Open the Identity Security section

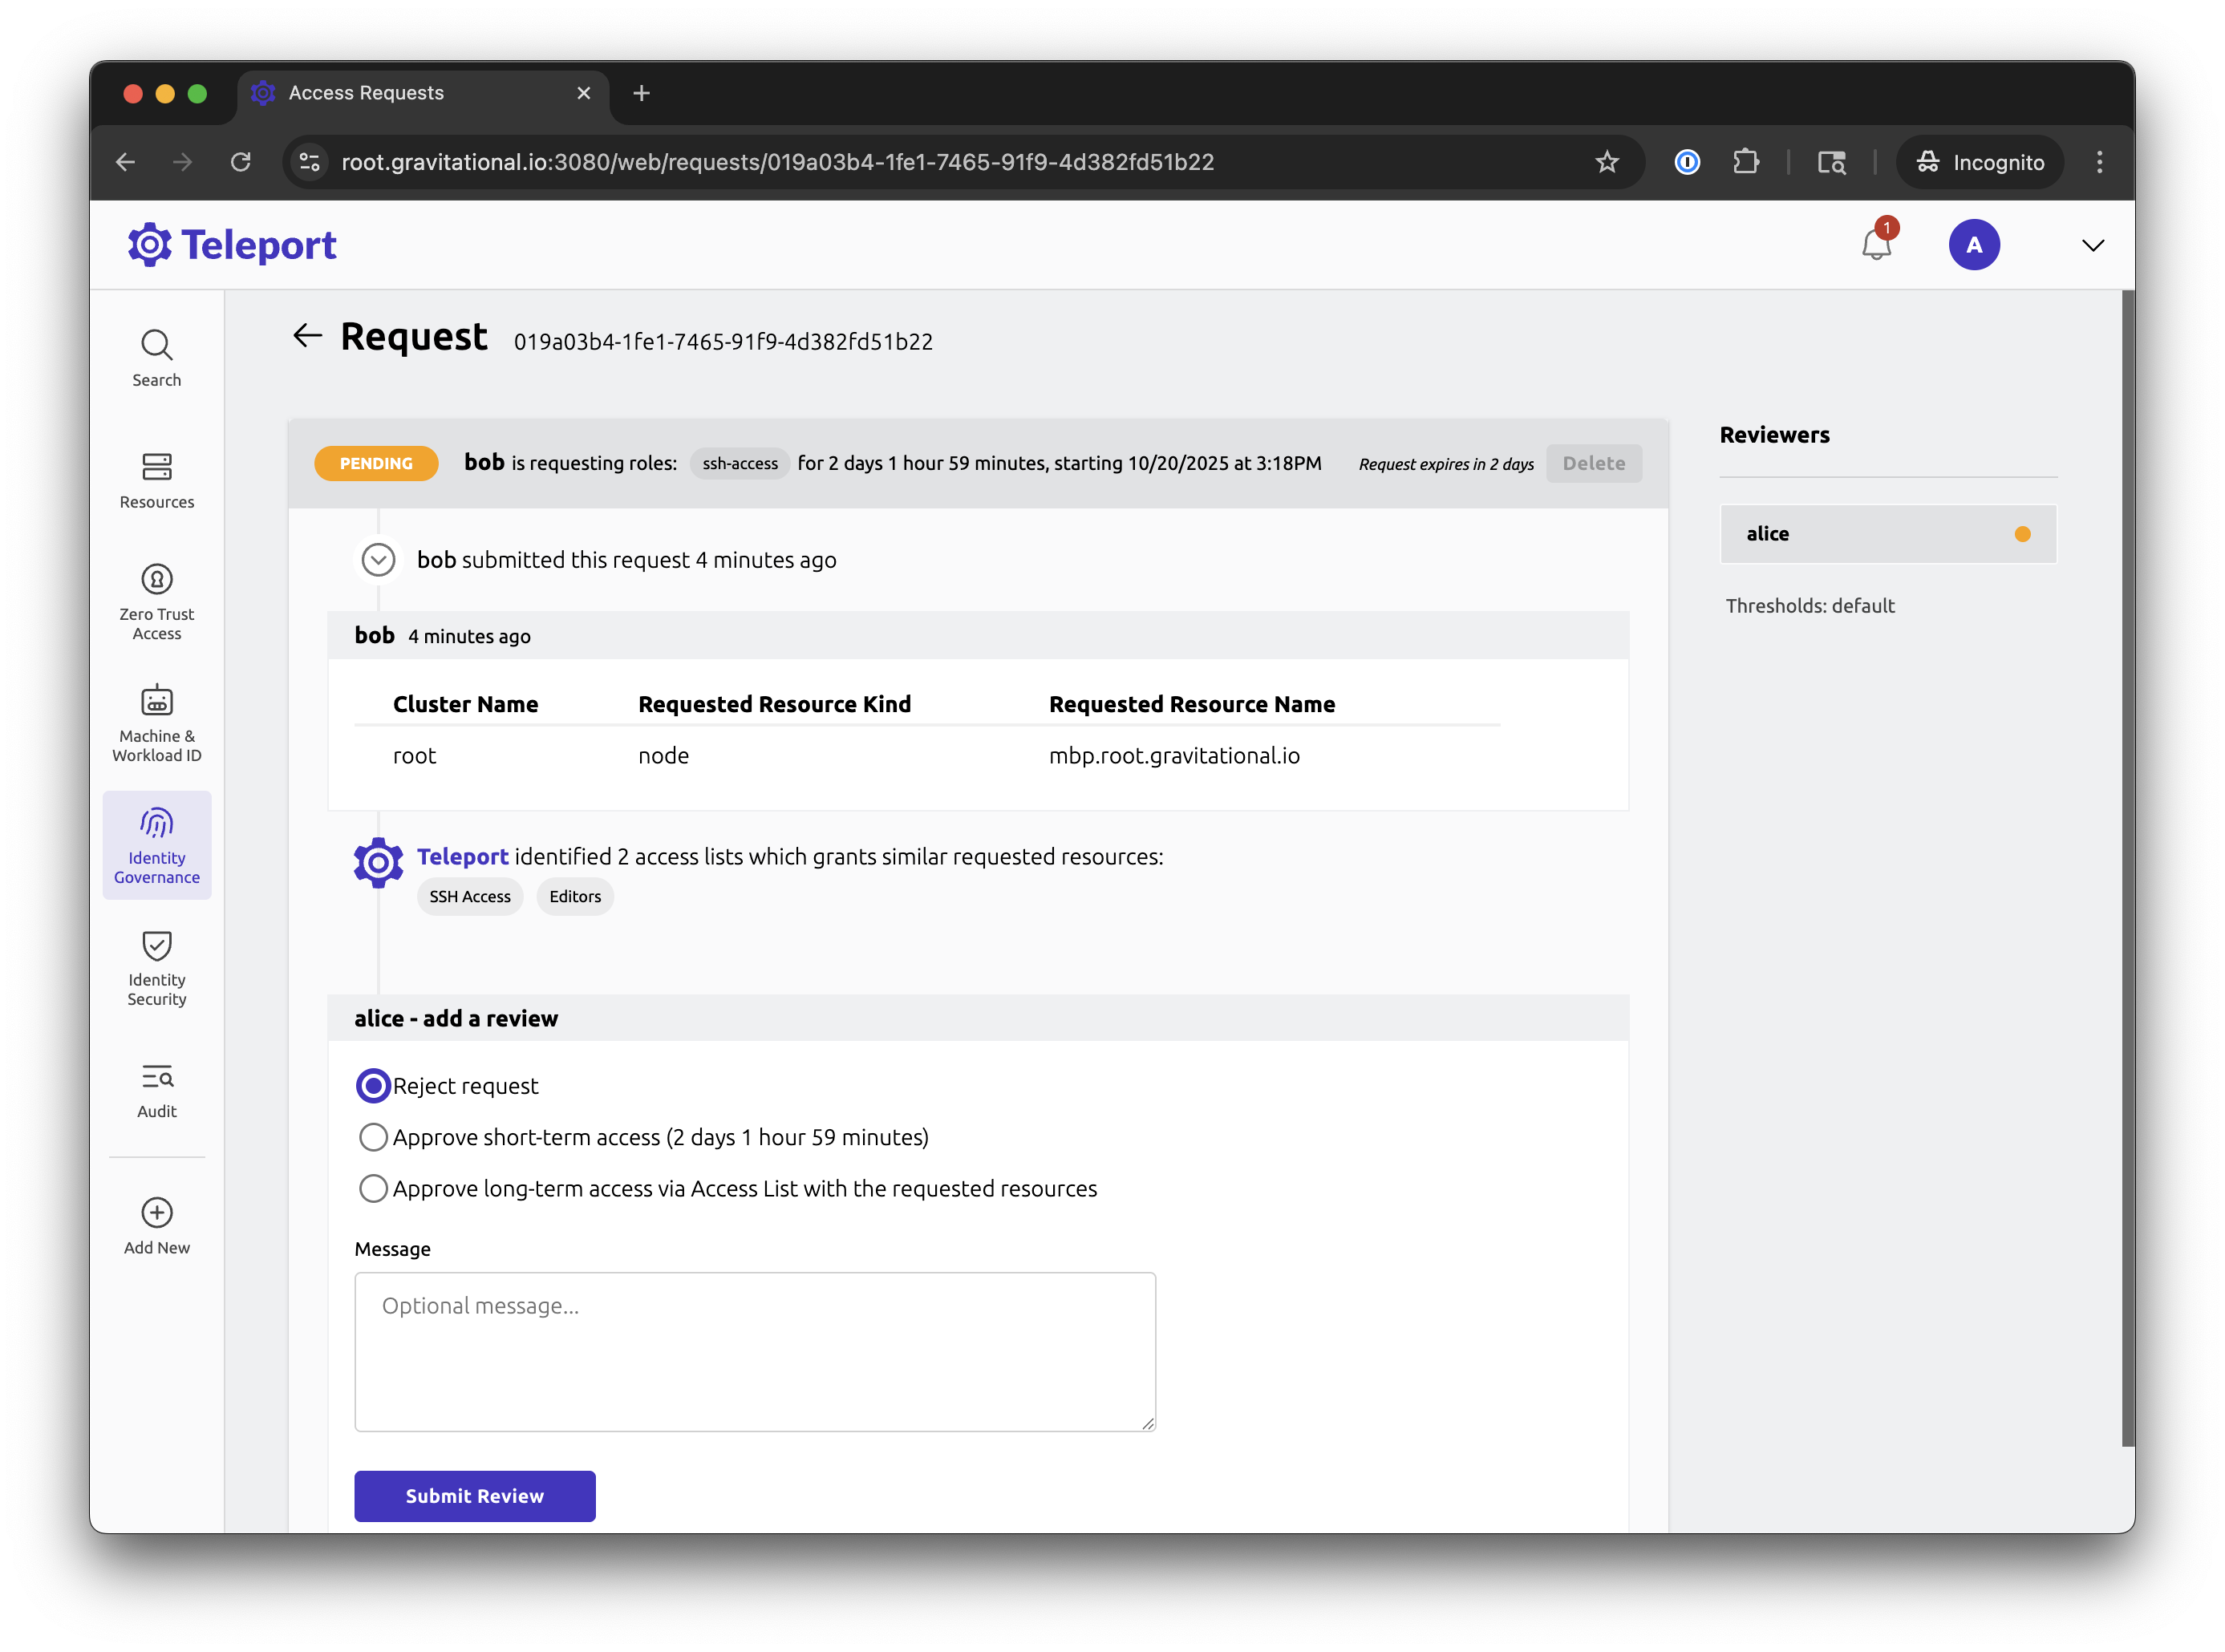point(157,967)
